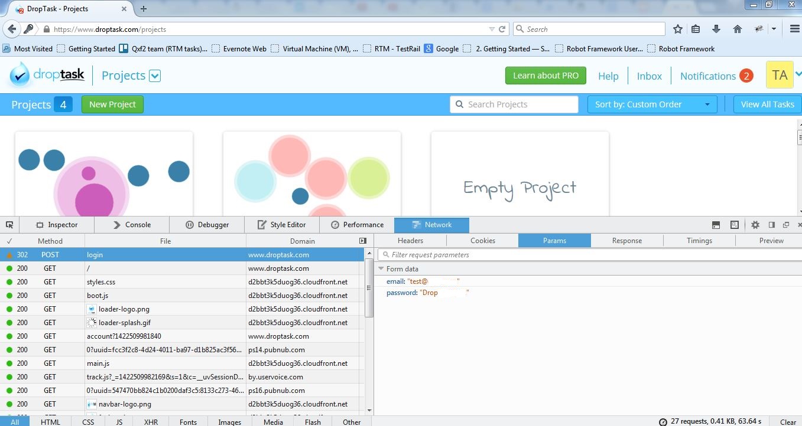Open the Timings tab of request details
802x426 pixels.
(x=699, y=241)
